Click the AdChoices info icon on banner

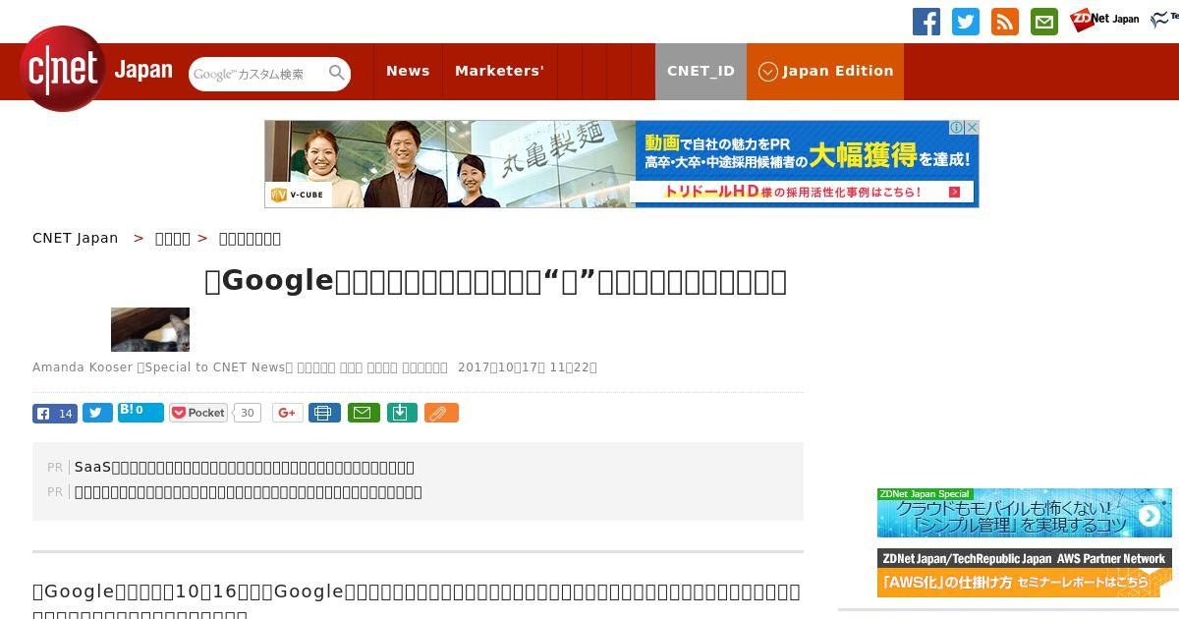coord(956,128)
